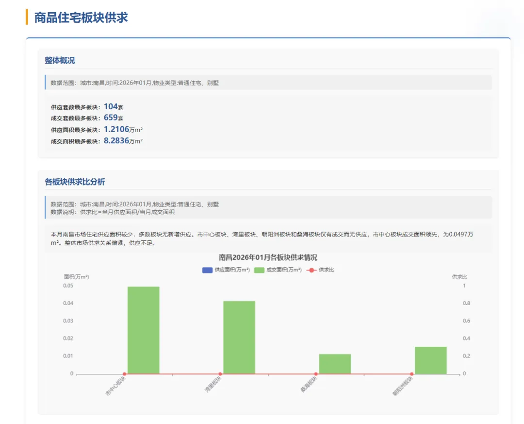Click the 104套 supply count value

click(x=114, y=107)
